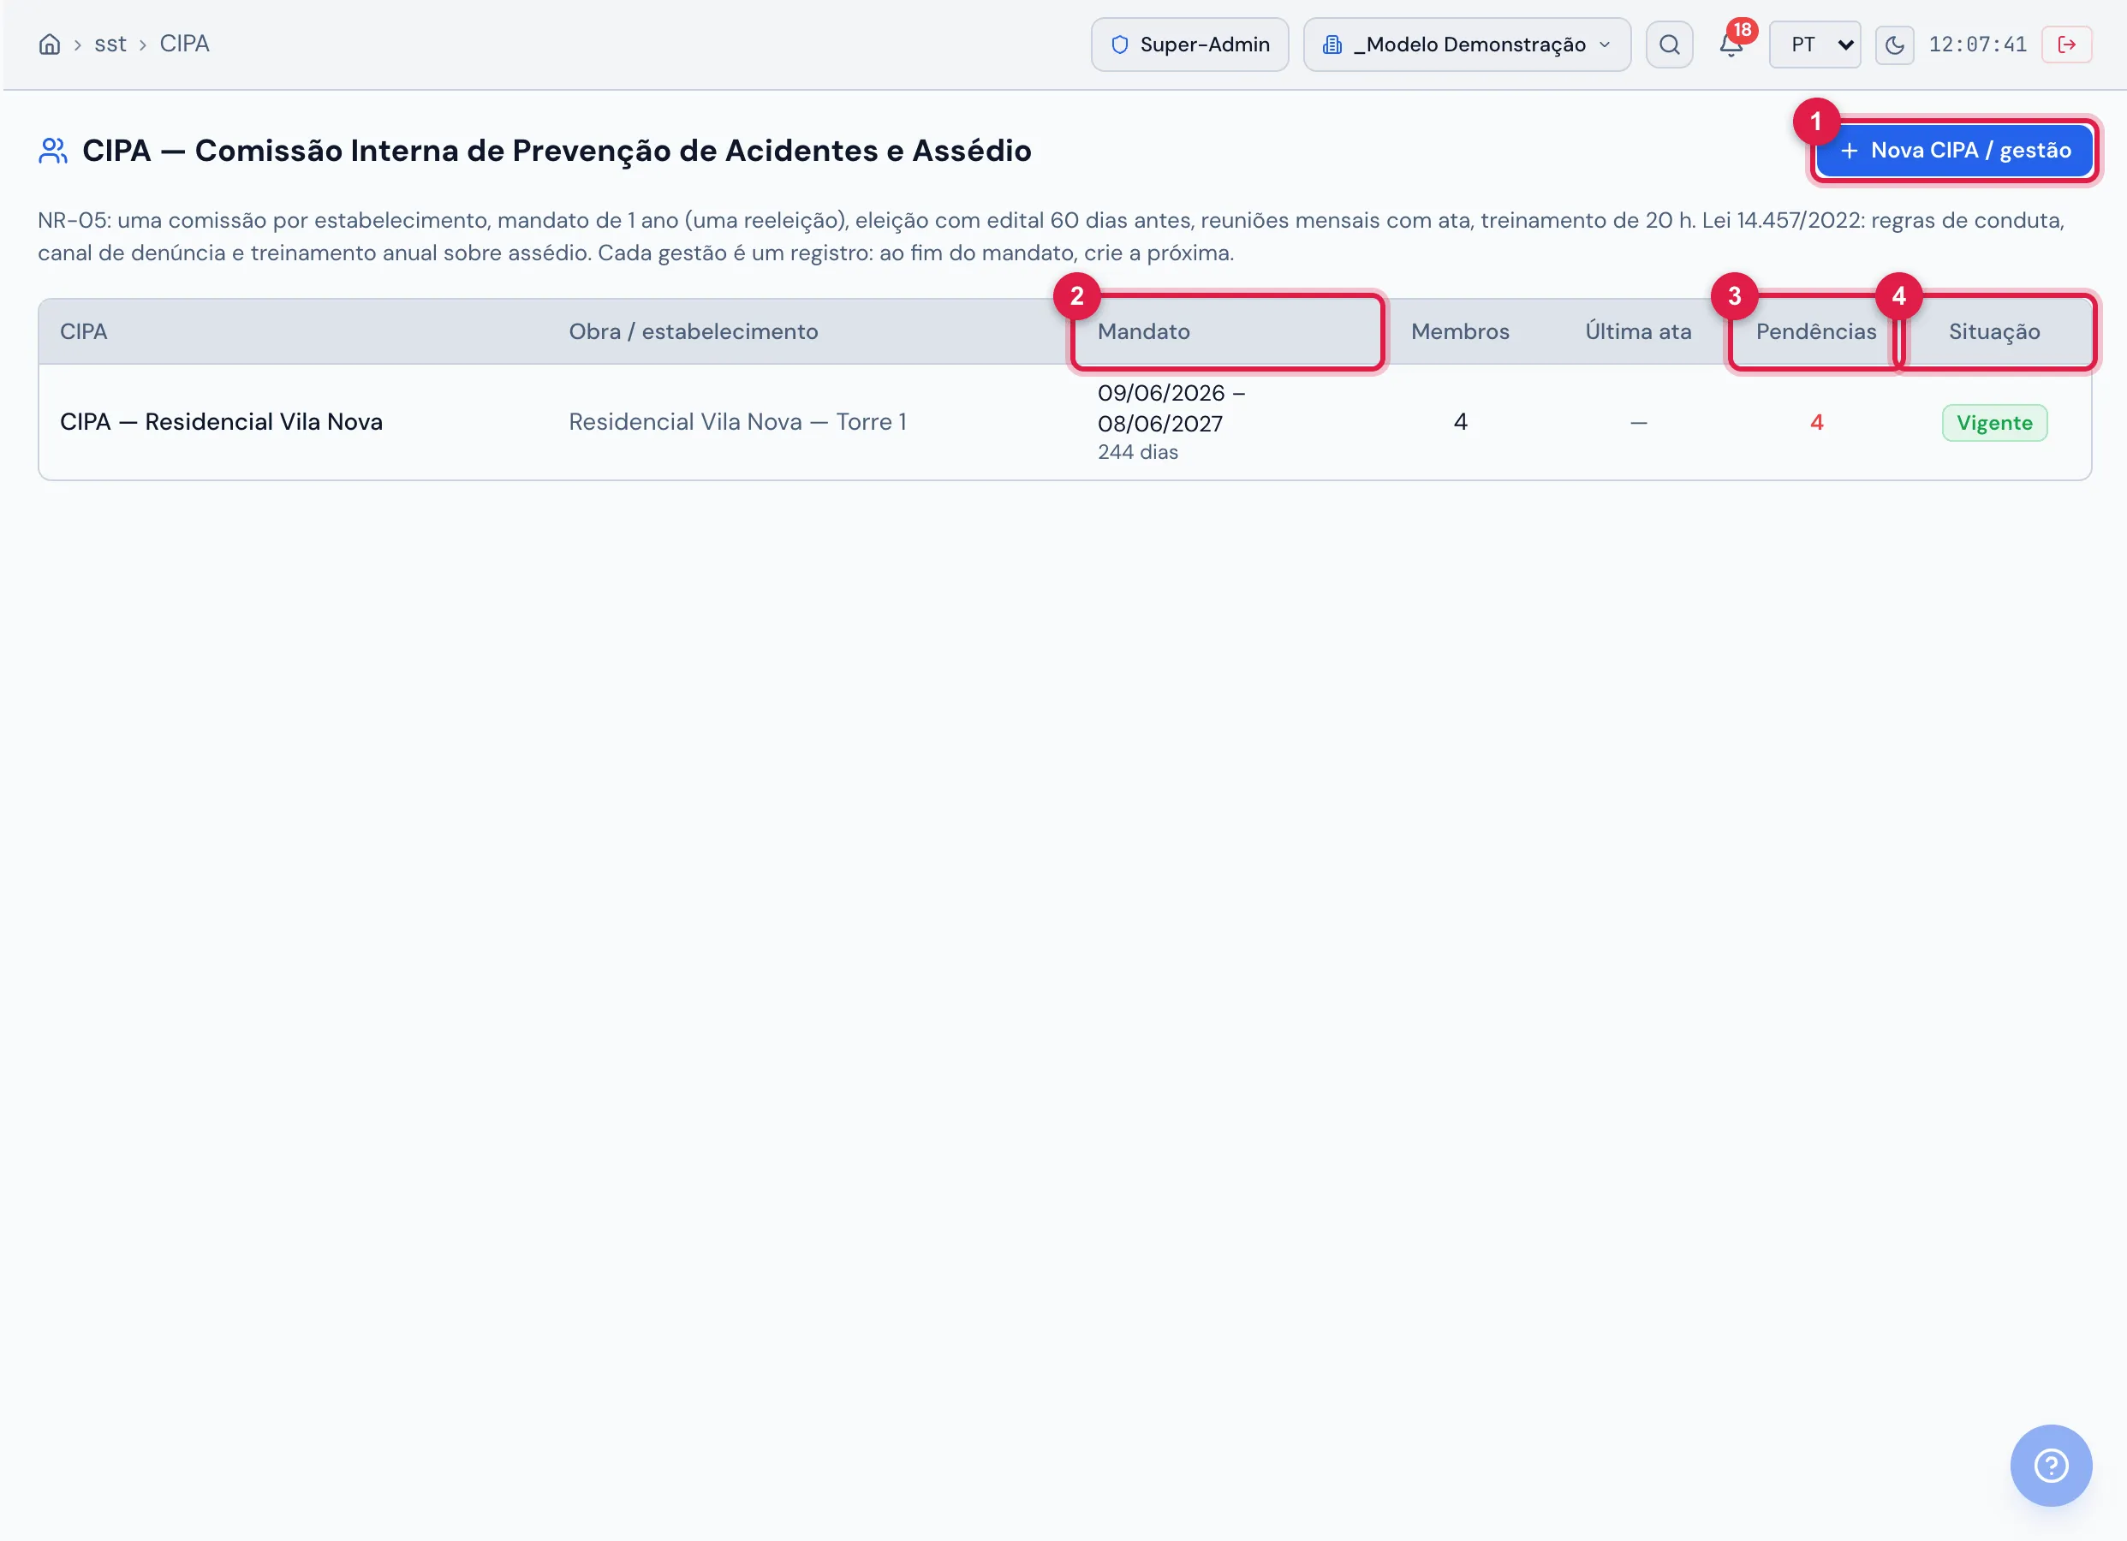This screenshot has width=2127, height=1541.
Task: Click CIPA breadcrumb item
Action: click(184, 44)
